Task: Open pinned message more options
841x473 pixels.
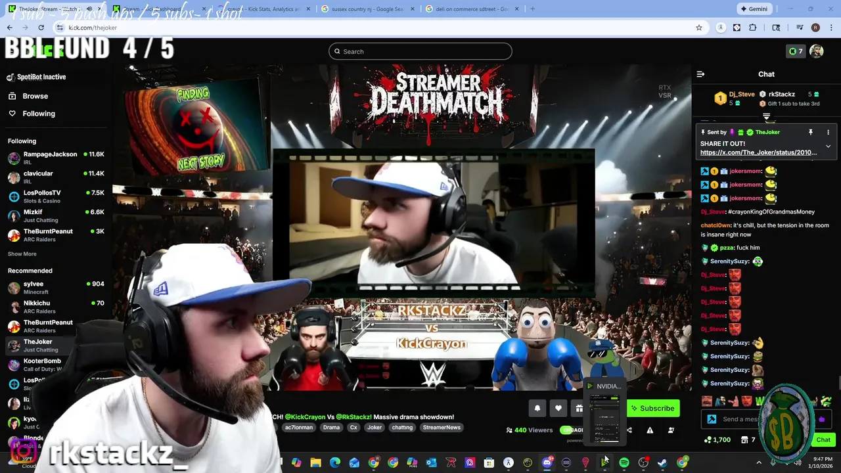Action: pos(828,132)
